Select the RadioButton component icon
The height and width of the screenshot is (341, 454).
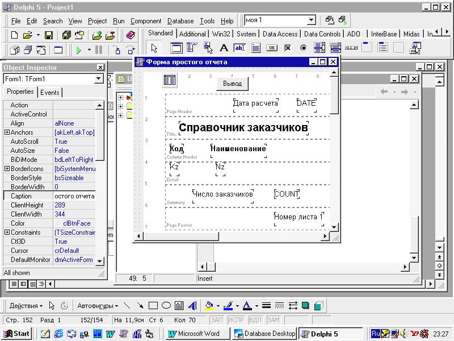(304, 48)
